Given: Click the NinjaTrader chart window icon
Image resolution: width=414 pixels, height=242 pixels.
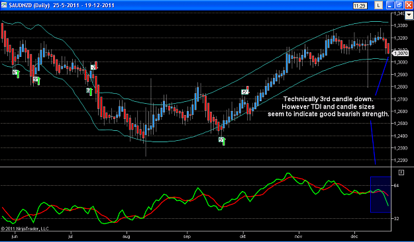Looking at the screenshot, I should pyautogui.click(x=4, y=5).
